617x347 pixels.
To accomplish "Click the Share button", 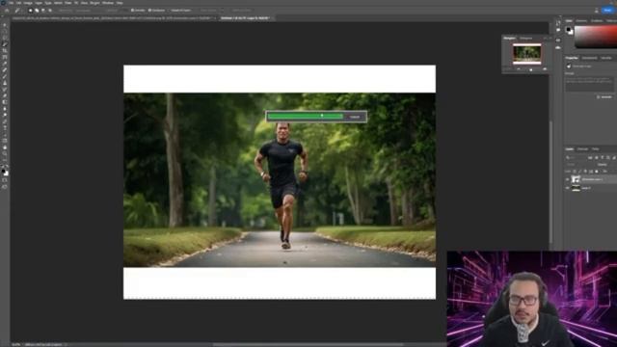I will (607, 11).
